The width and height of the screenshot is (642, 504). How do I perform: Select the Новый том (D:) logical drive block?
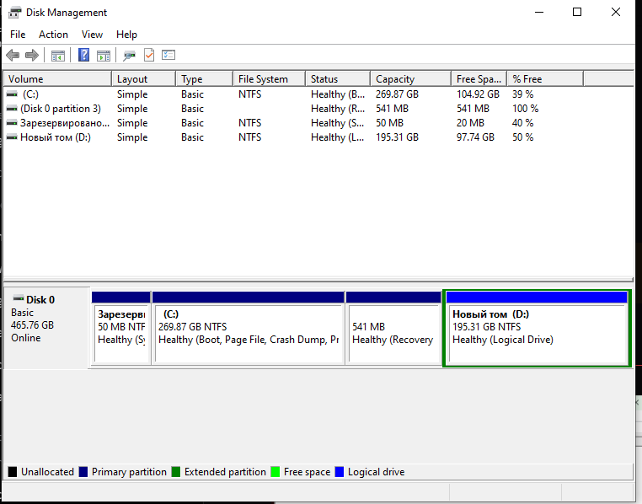click(537, 328)
